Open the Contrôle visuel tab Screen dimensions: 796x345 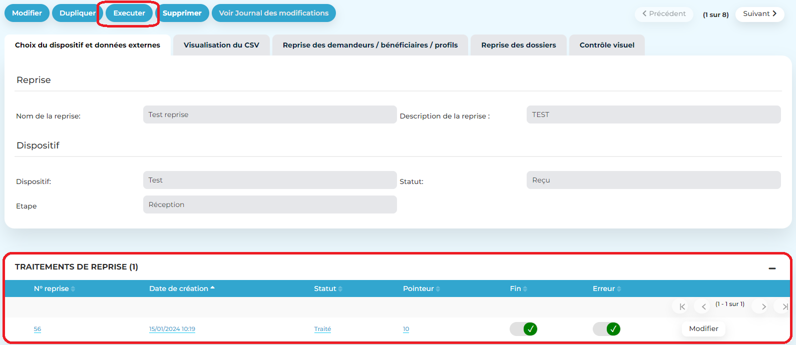coord(607,45)
